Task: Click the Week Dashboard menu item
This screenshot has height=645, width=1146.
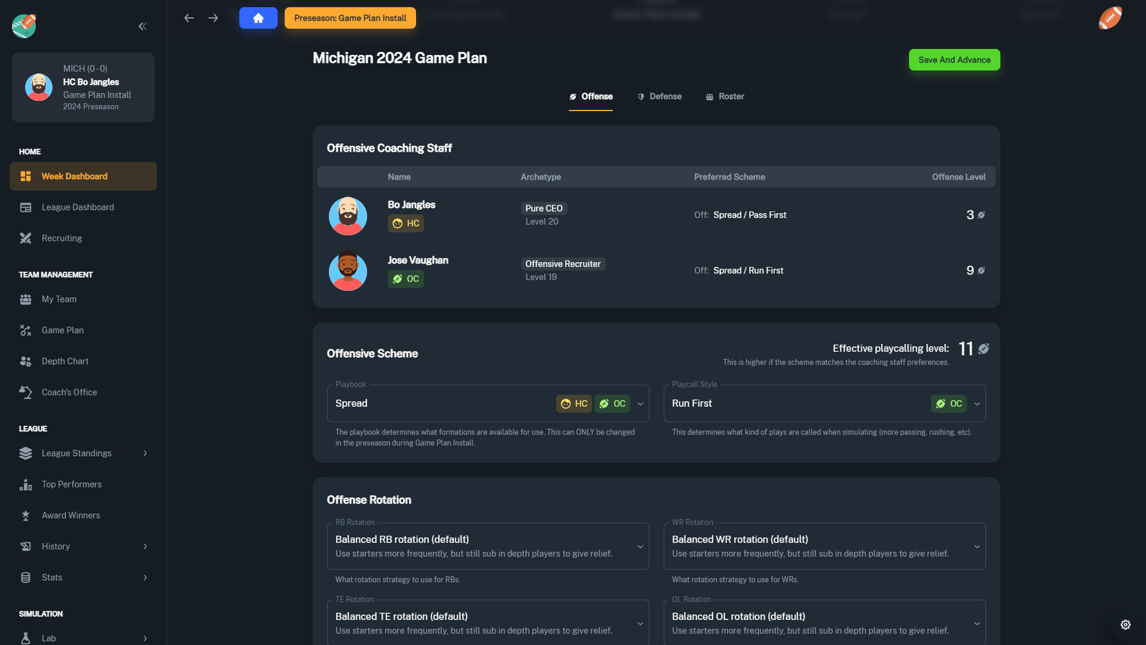Action: point(82,176)
